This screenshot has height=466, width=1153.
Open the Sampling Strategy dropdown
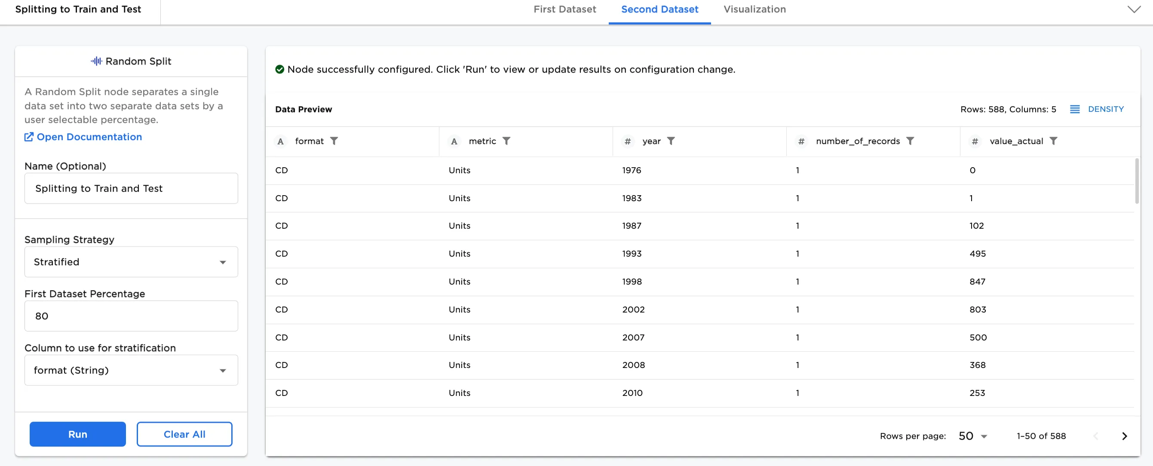131,262
